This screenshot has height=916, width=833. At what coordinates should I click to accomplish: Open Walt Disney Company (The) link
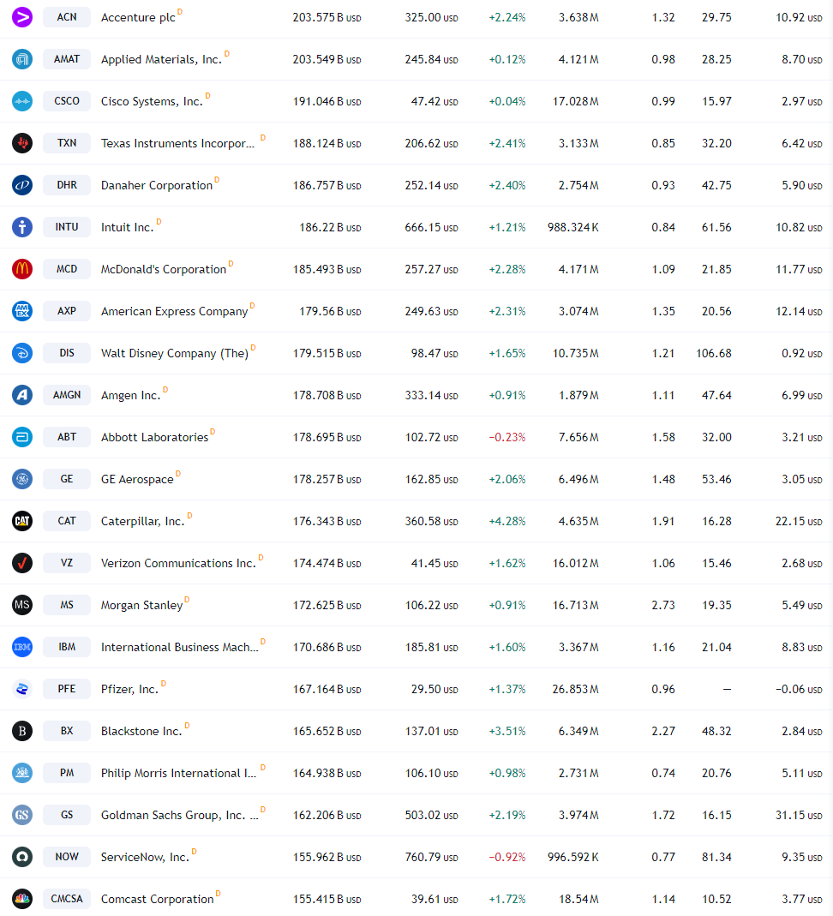pyautogui.click(x=175, y=353)
